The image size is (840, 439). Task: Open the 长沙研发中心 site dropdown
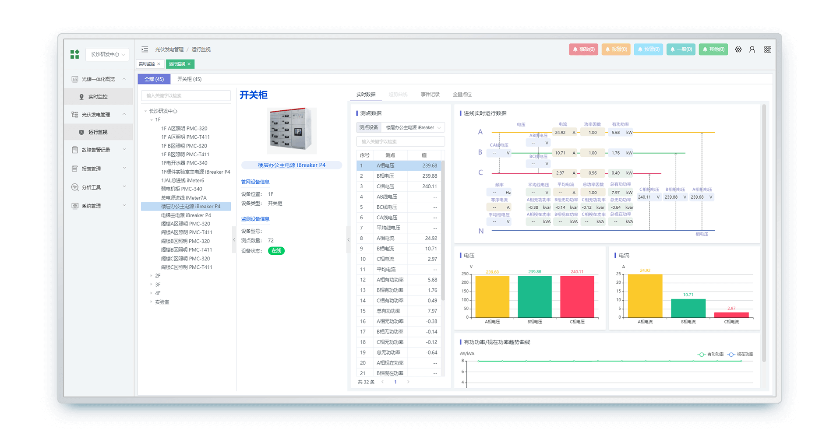[x=107, y=54]
